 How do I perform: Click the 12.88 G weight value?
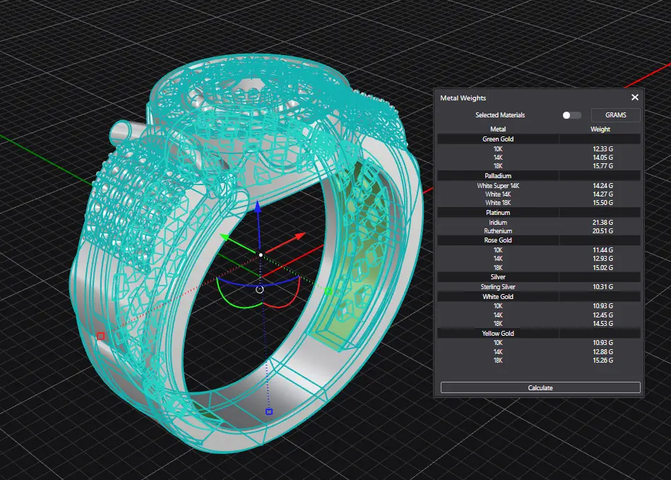click(602, 351)
